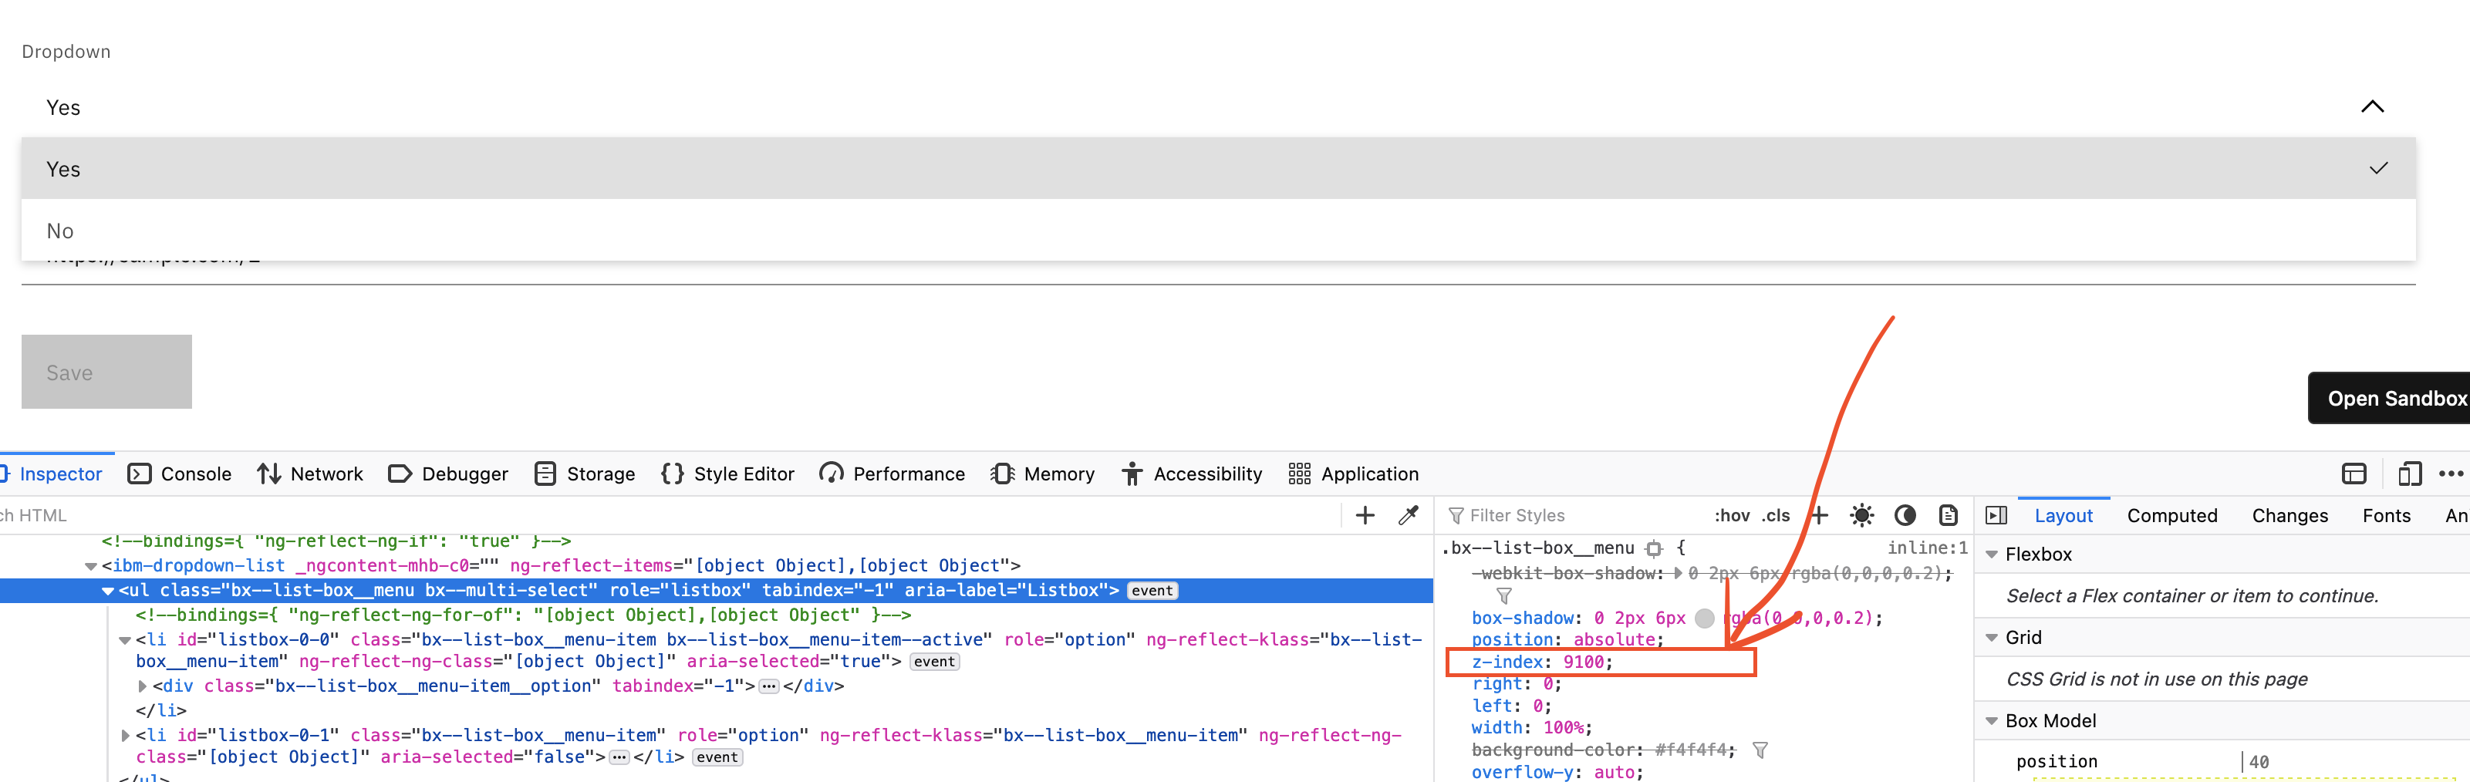Open the Debugger panel icon
2470x782 pixels.
pyautogui.click(x=400, y=474)
